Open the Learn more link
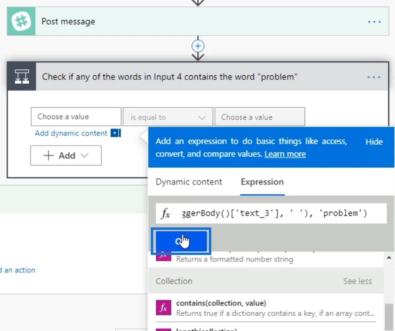The height and width of the screenshot is (331, 395). coord(285,154)
